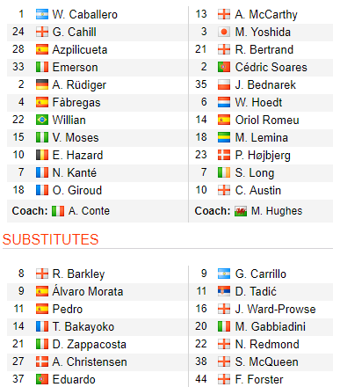This screenshot has width=340, height=387.
Task: Select the substitute D. Zappacosta
Action: 90,345
